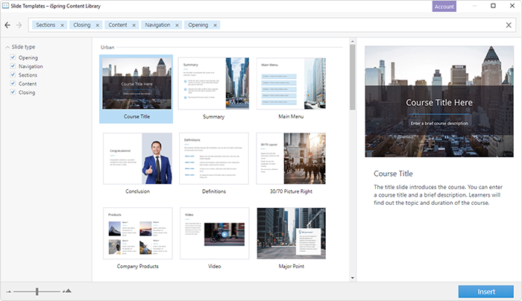Go forward with the right arrow
Image resolution: width=522 pixels, height=301 pixels.
tap(19, 25)
